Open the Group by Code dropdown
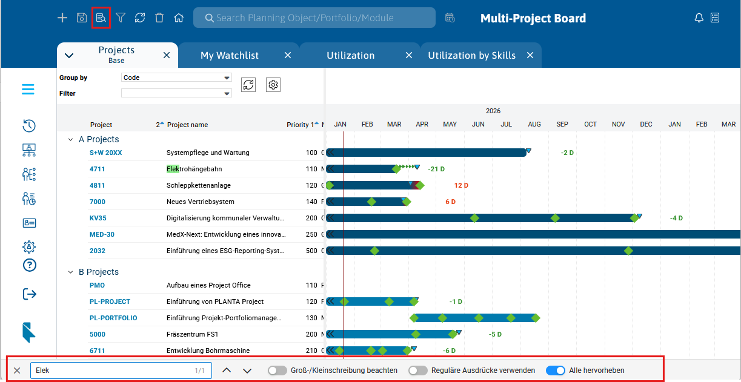 click(176, 77)
